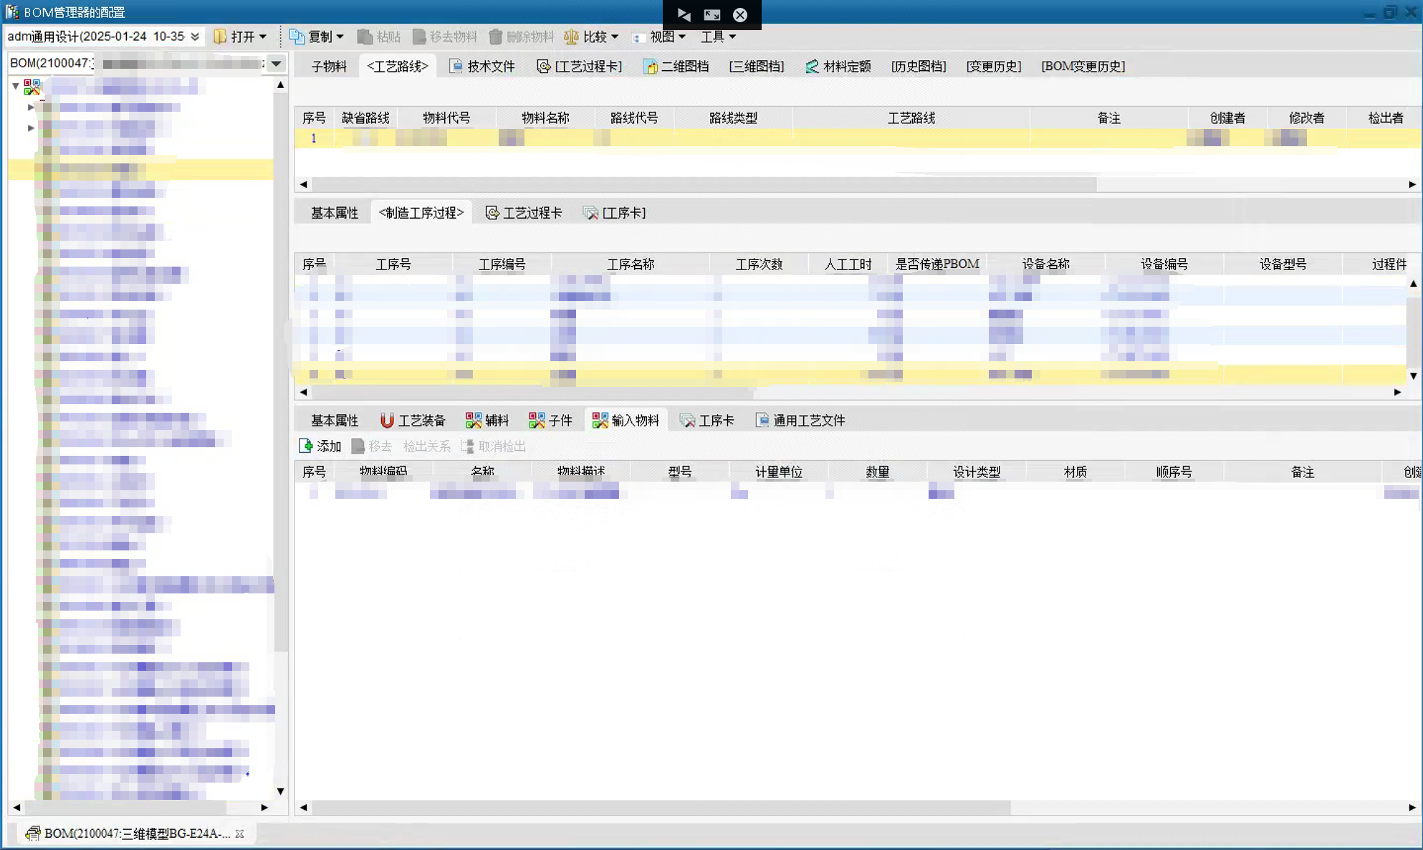
Task: Expand the first child tree node
Action: 31,107
